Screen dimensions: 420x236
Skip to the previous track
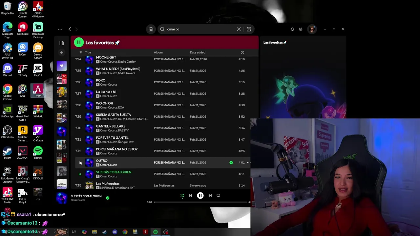tap(190, 196)
